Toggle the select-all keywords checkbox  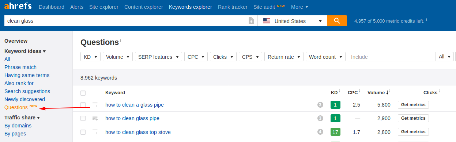83,93
